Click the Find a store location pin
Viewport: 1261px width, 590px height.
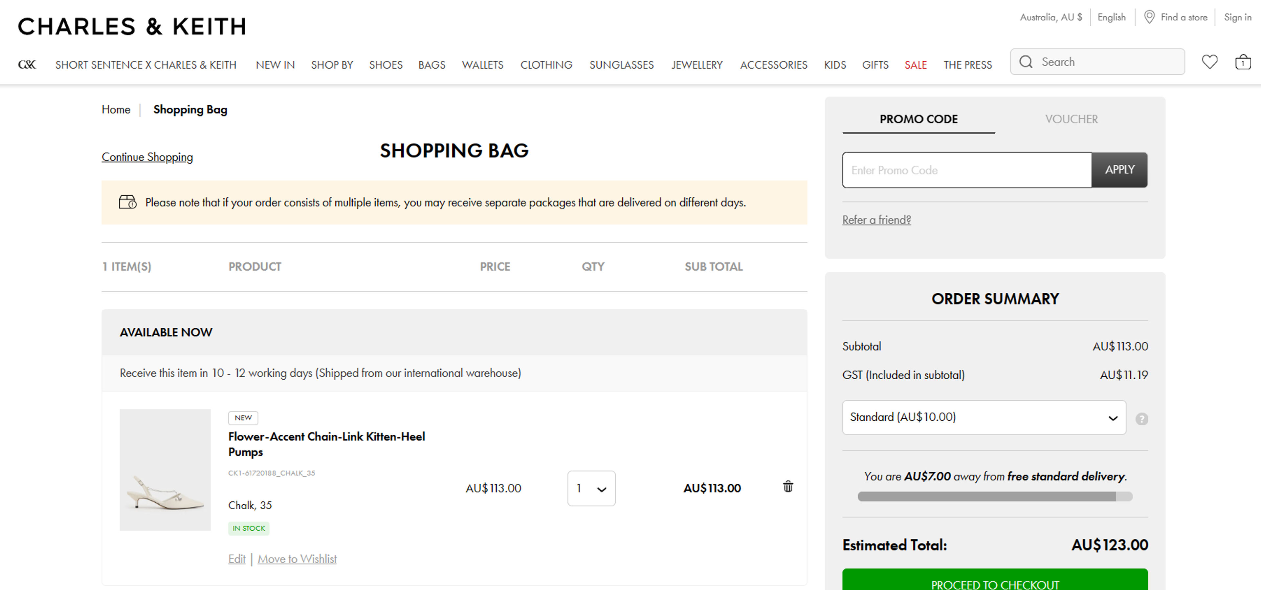[1149, 17]
